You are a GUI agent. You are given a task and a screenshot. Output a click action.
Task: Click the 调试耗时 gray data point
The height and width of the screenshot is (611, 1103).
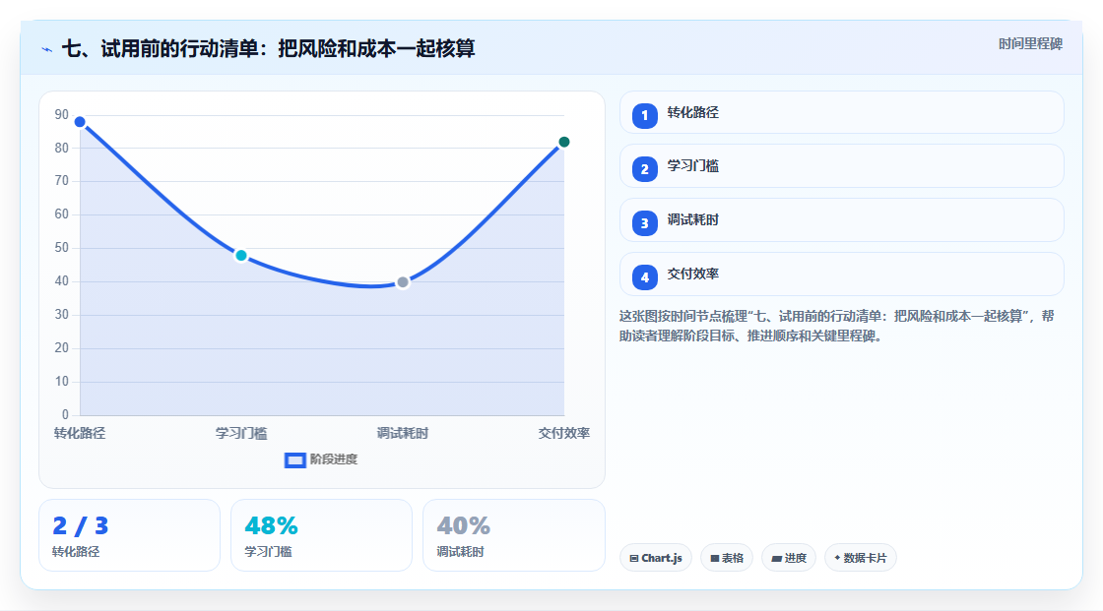click(x=403, y=282)
